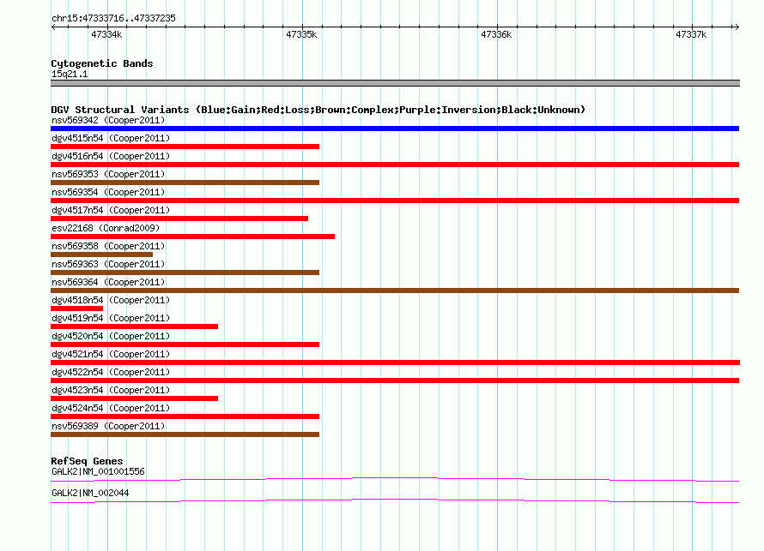Open the dgv4522n54 (Cooper2011) label
Viewport: 764px width, 551px height.
click(x=111, y=372)
